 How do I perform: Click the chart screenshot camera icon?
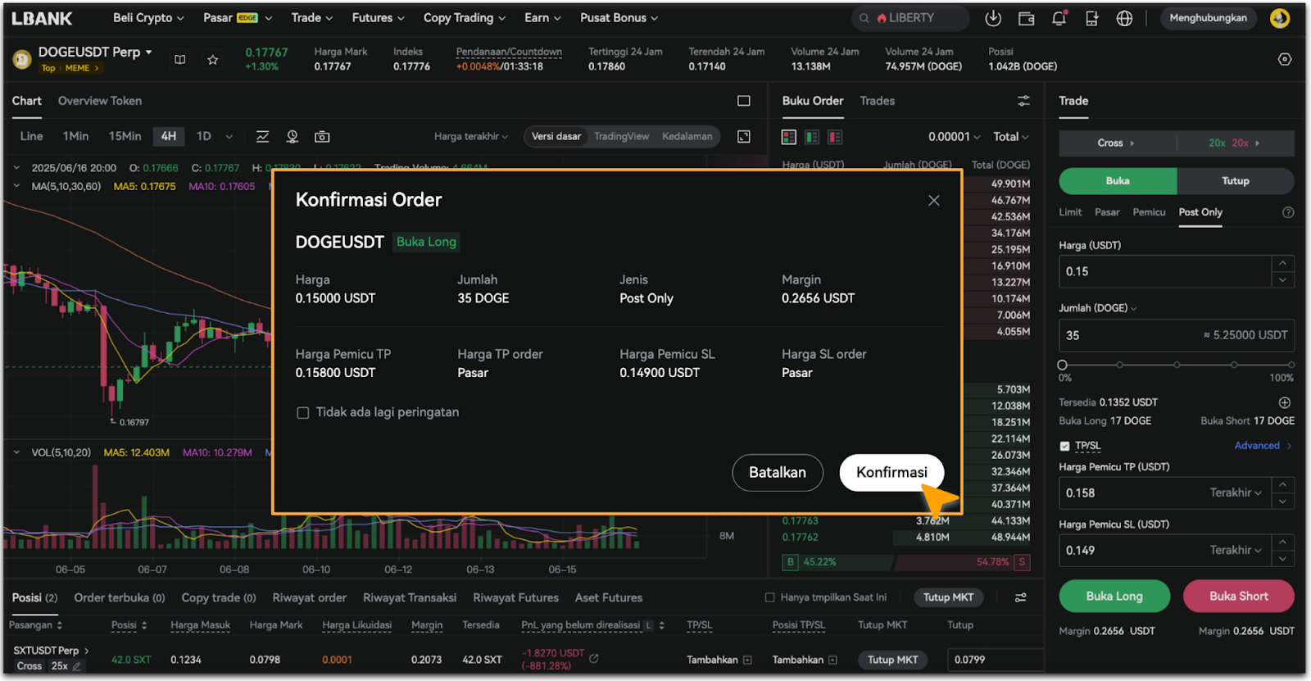322,137
